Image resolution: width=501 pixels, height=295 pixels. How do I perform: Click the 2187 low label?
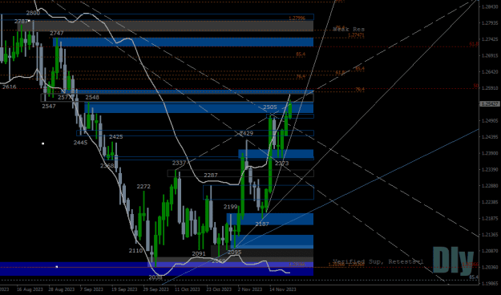click(x=262, y=224)
